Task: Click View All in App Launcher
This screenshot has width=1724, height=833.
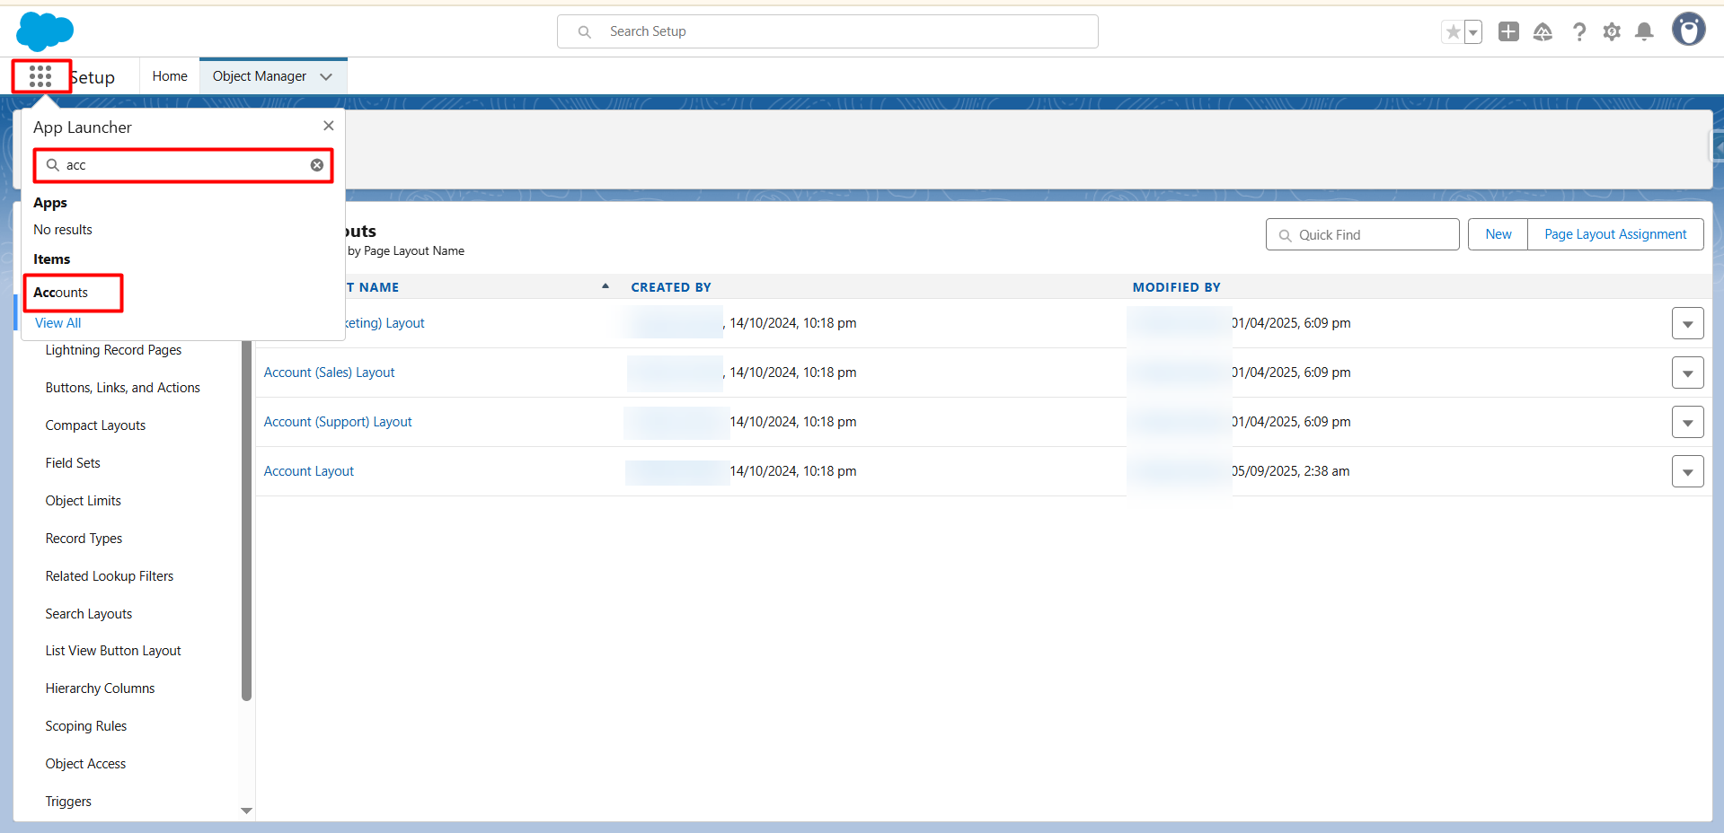Action: (58, 323)
